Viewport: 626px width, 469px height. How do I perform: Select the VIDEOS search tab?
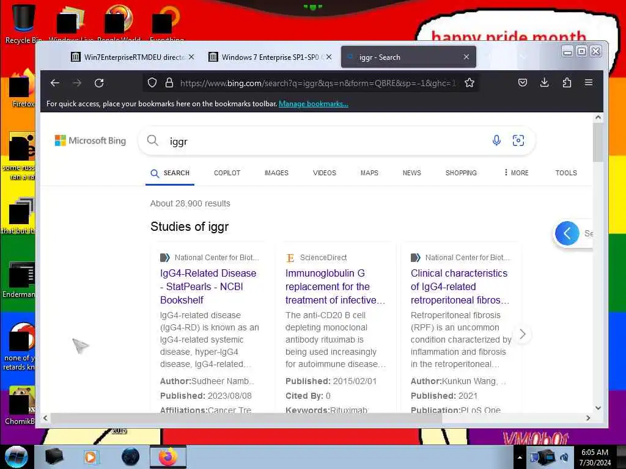[324, 173]
